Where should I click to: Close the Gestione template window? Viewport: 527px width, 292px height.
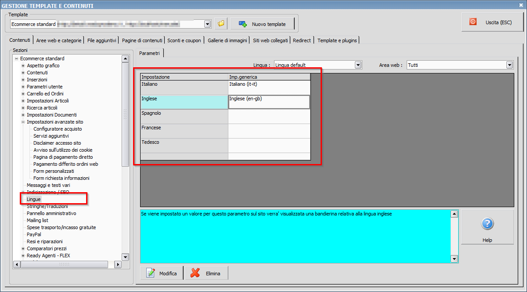pyautogui.click(x=521, y=5)
